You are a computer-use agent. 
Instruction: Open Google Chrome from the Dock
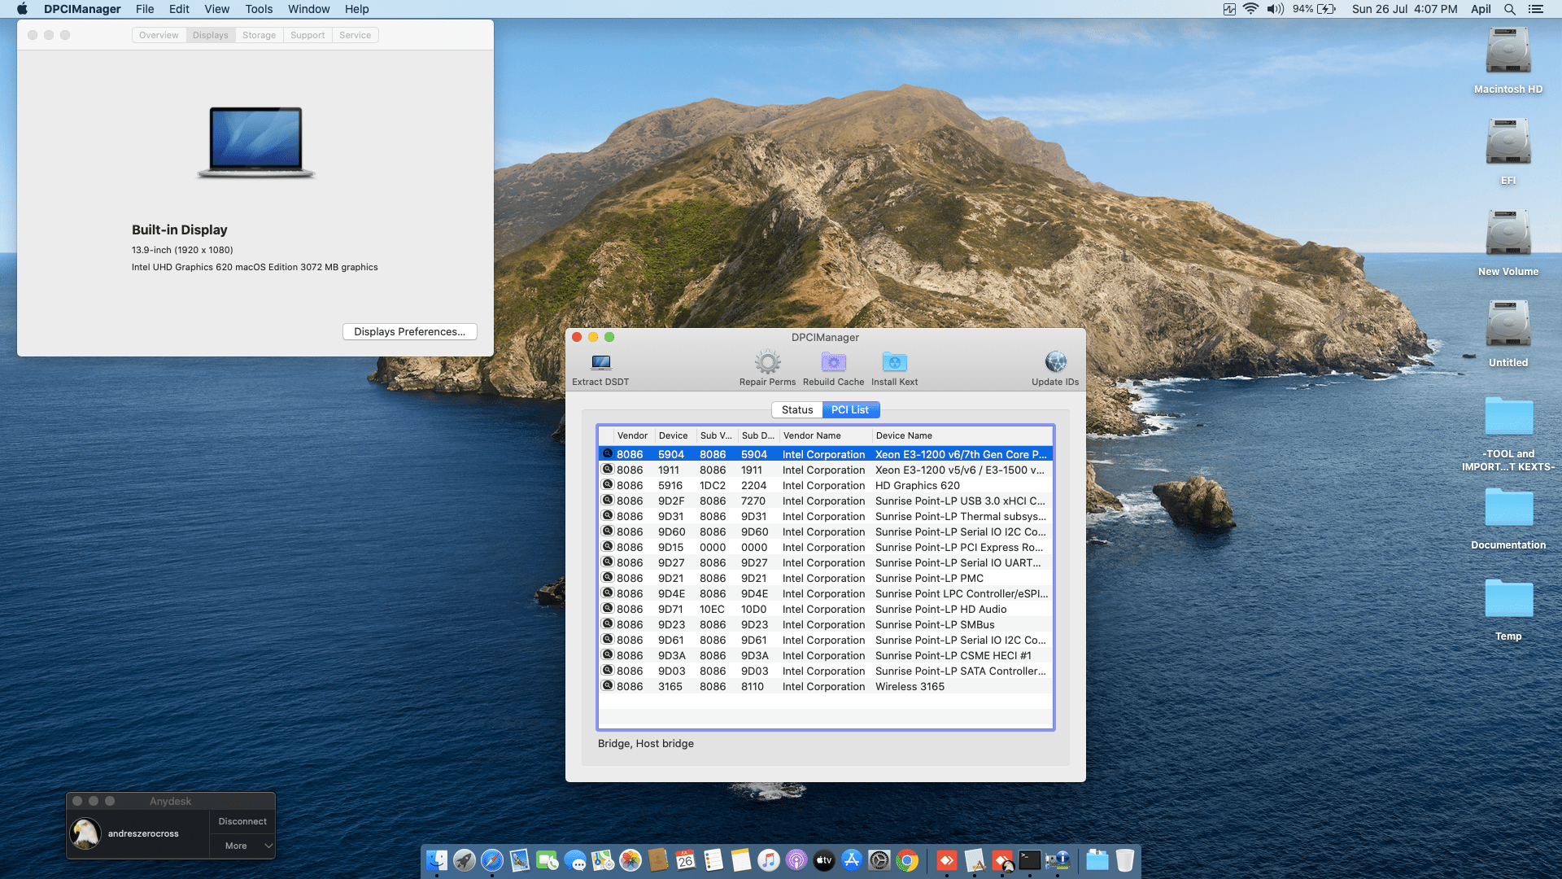point(907,860)
